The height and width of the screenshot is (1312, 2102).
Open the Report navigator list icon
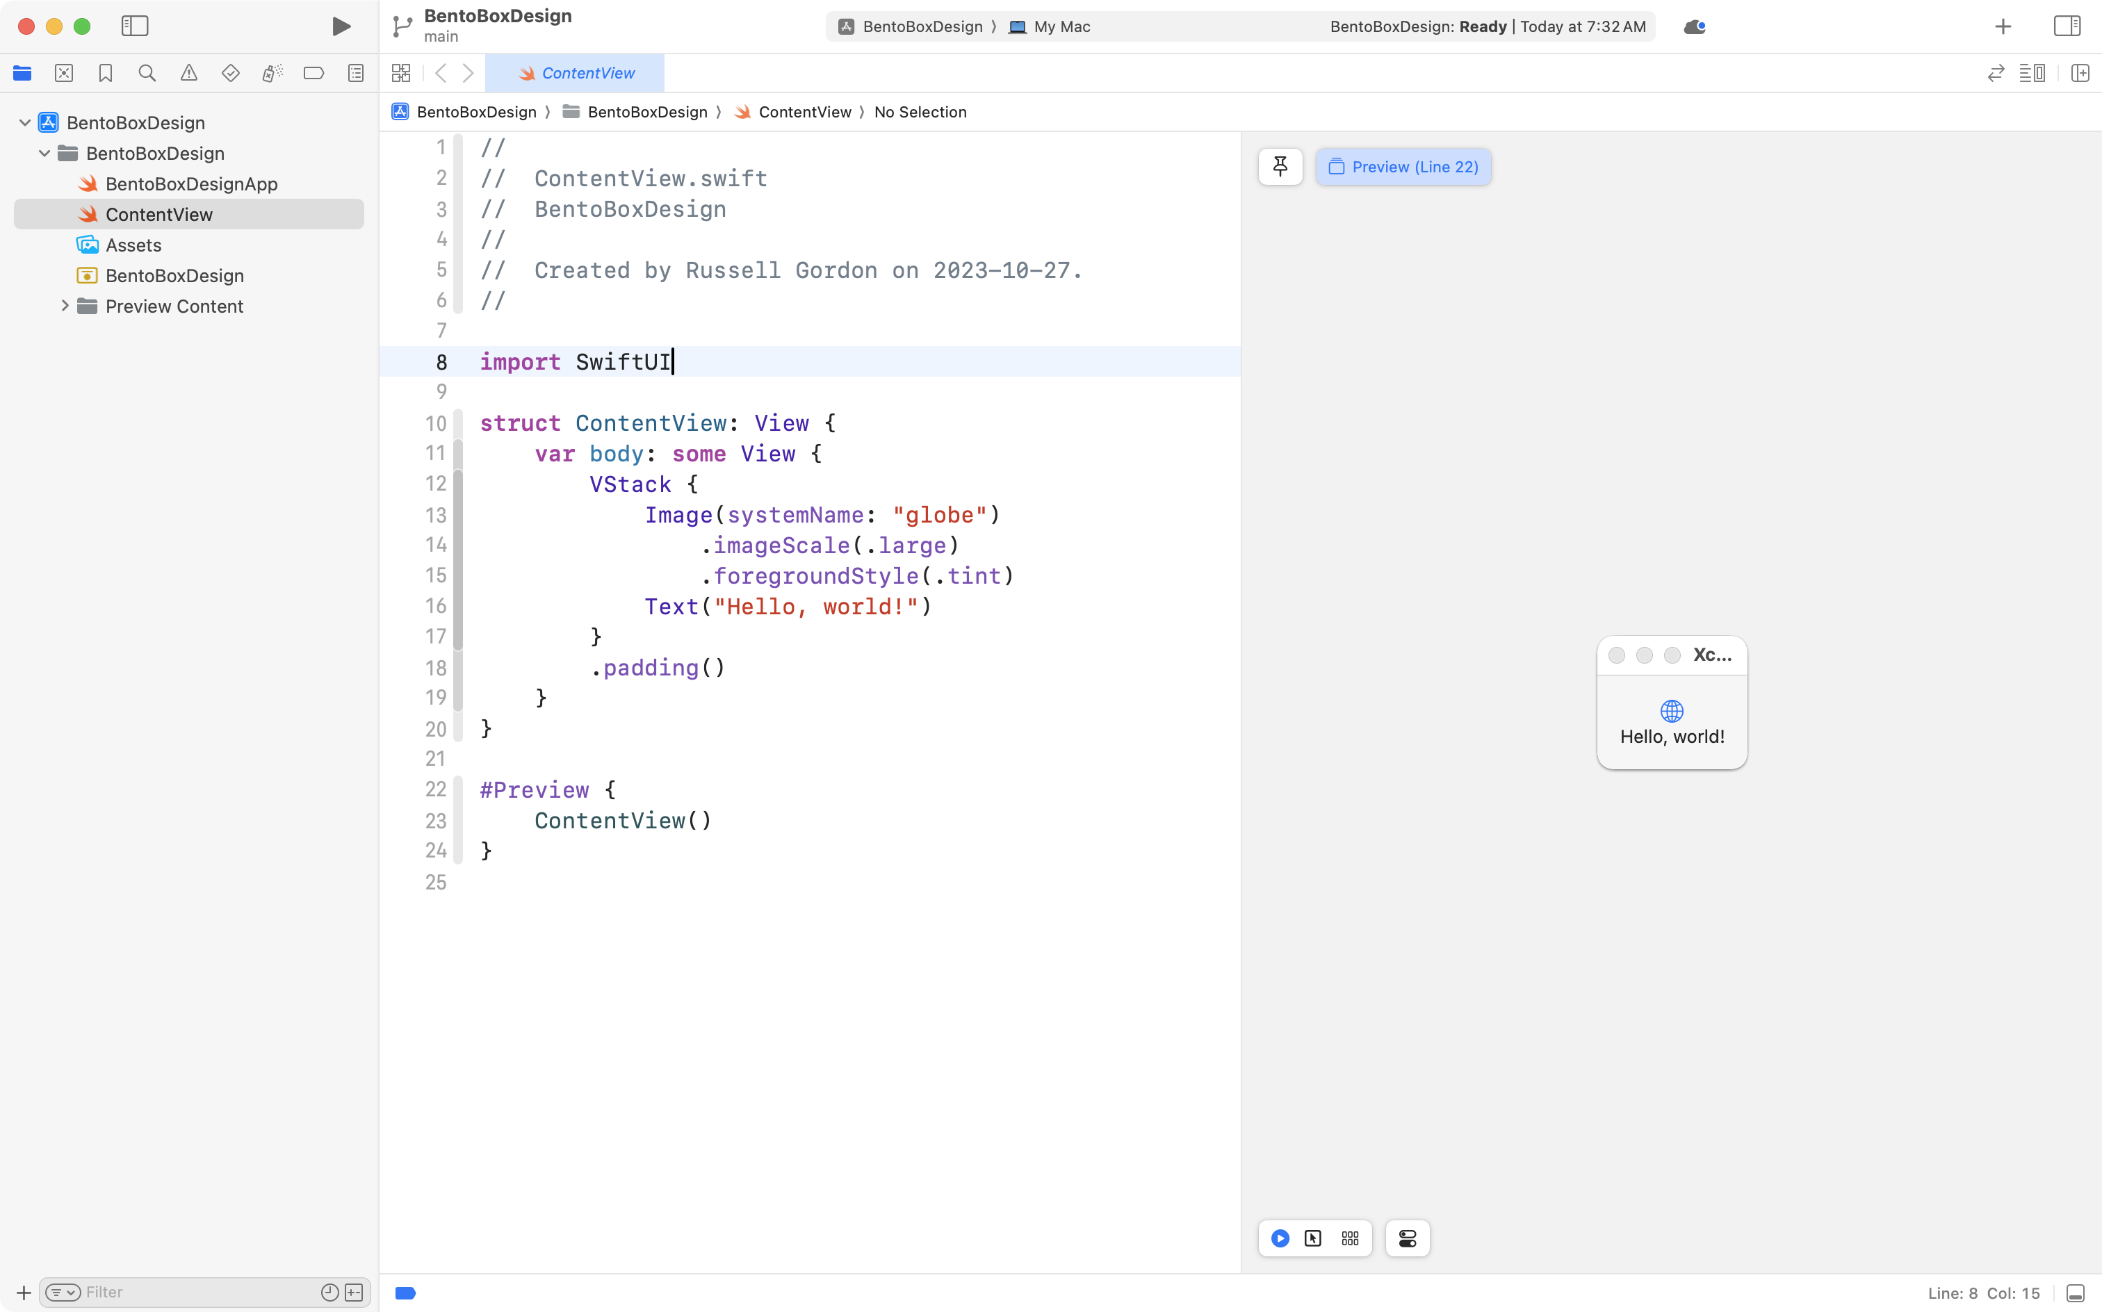[356, 73]
